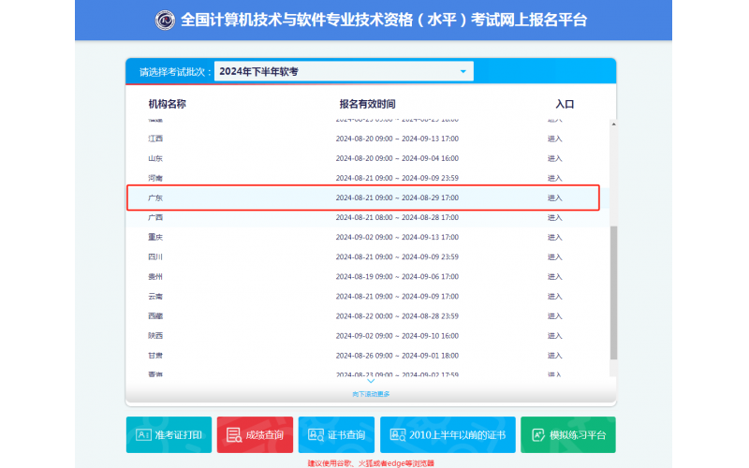Click the platform logo in the header

[166, 20]
